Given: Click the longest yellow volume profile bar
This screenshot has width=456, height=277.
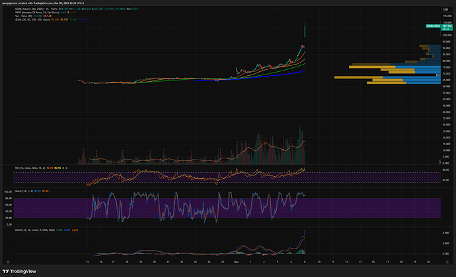Looking at the screenshot, I should (357, 77).
